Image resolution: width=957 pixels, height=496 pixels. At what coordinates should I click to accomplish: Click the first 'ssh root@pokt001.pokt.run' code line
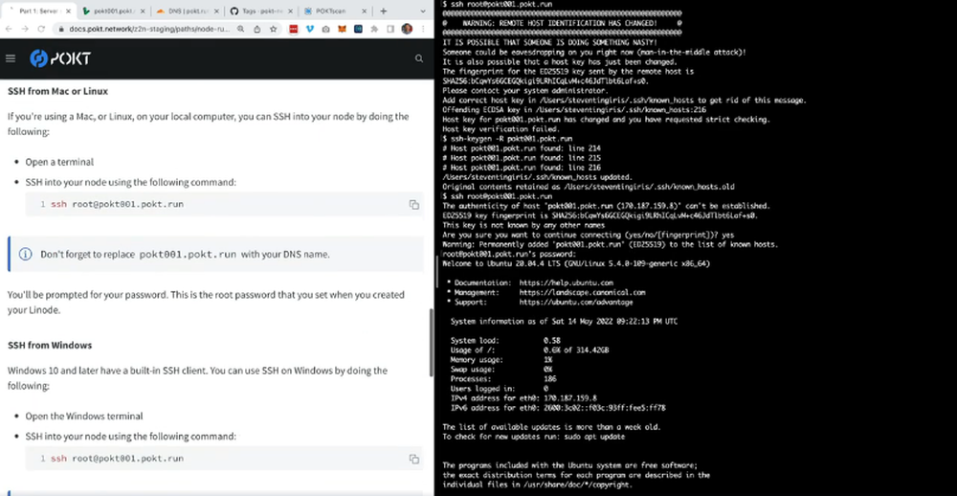[x=117, y=204]
